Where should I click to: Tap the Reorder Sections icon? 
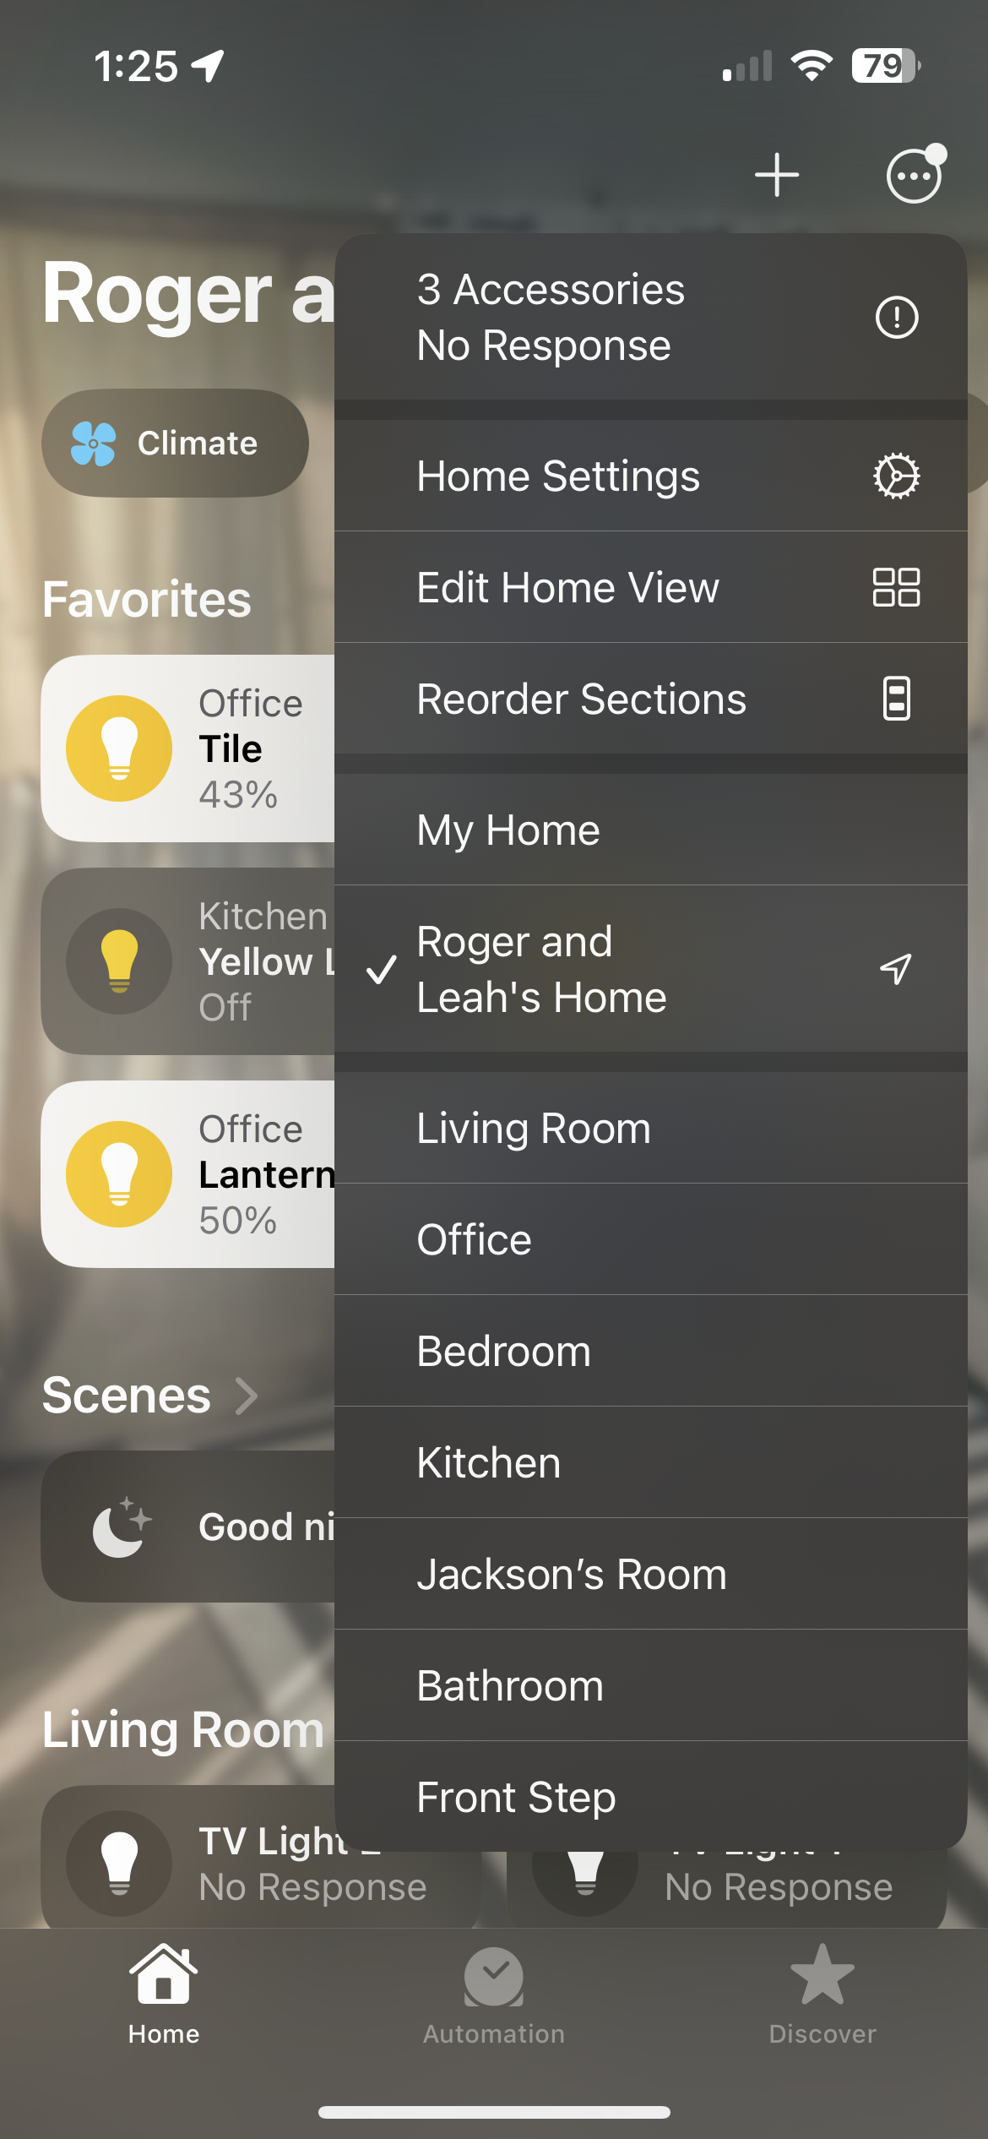coord(896,699)
